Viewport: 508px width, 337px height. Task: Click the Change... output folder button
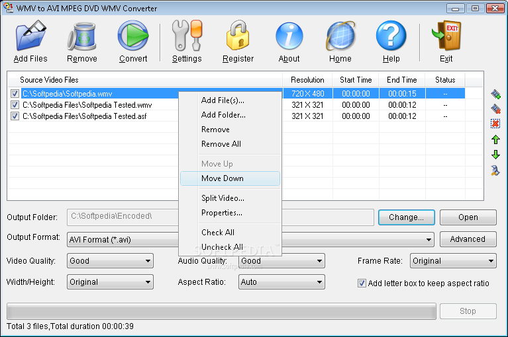406,217
